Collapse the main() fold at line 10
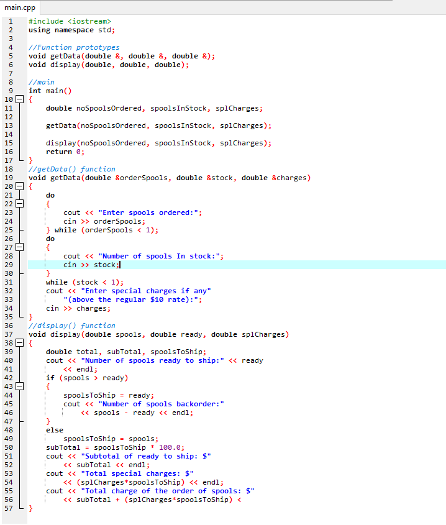The width and height of the screenshot is (446, 525). (x=20, y=99)
